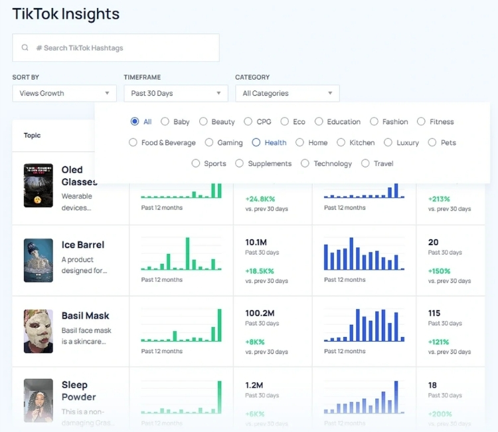Open the Ice Barrel video thumbnail
The image size is (498, 432).
click(x=39, y=261)
